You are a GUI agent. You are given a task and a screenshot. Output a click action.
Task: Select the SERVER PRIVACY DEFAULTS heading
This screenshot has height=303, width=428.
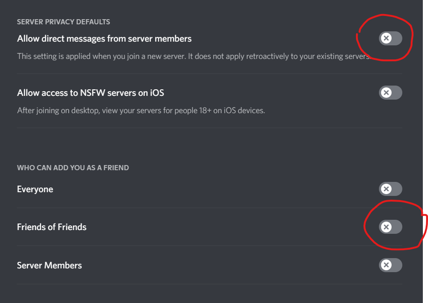coord(64,22)
